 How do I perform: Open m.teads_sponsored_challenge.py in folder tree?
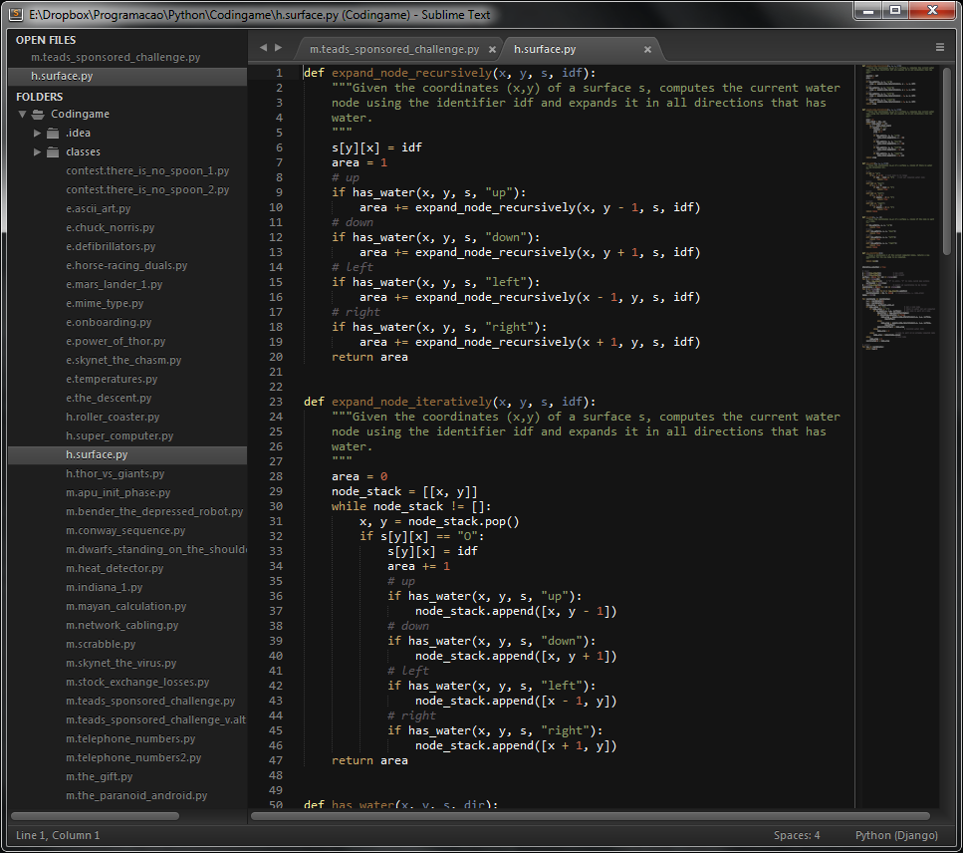[150, 702]
